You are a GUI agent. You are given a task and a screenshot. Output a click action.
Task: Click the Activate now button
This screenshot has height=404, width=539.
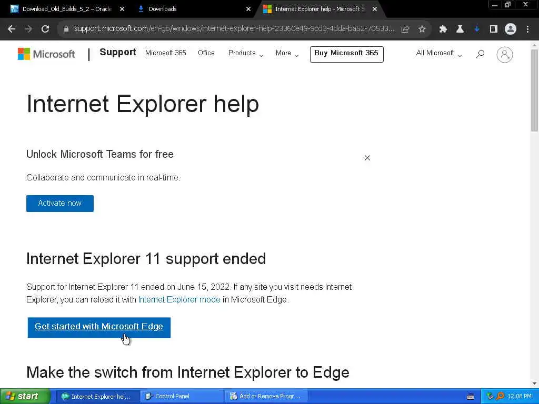[x=60, y=204]
